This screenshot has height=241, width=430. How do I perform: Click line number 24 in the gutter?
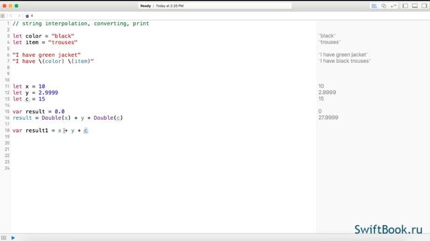click(7, 168)
